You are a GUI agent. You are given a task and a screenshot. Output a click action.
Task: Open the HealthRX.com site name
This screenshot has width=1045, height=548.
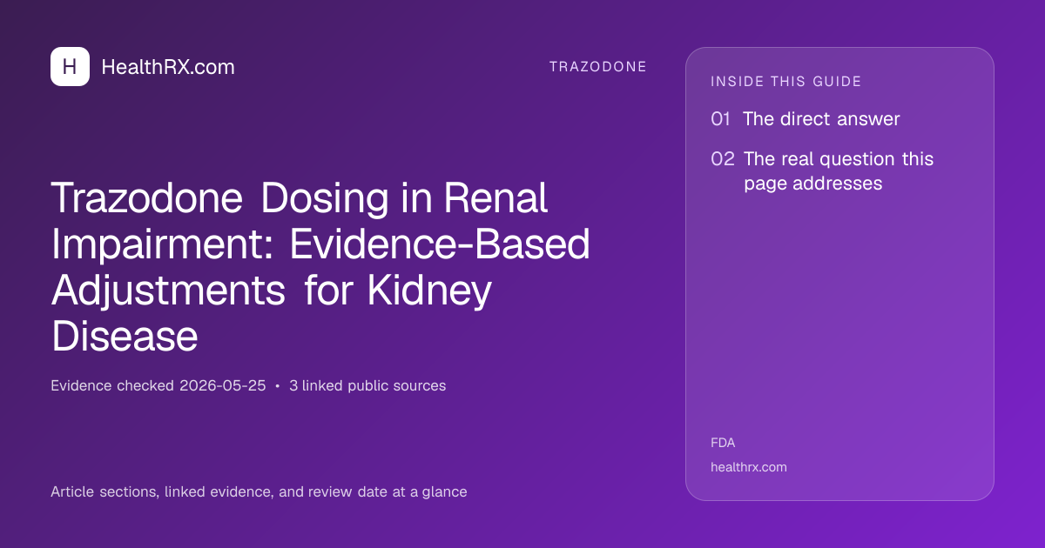coord(168,67)
